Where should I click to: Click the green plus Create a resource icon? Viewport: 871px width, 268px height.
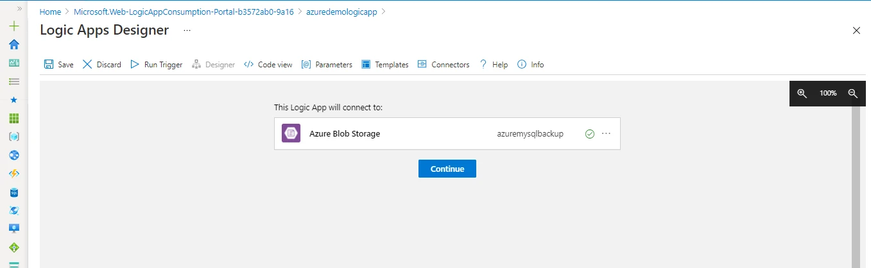click(13, 26)
